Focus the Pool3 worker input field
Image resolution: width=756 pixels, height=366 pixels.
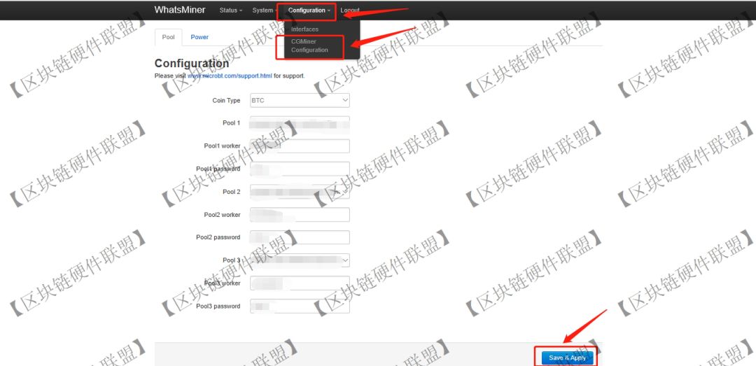click(300, 283)
